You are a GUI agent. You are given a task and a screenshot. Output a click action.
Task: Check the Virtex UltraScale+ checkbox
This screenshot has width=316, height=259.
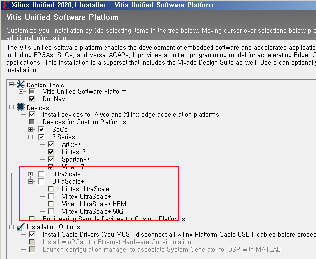coord(51,197)
